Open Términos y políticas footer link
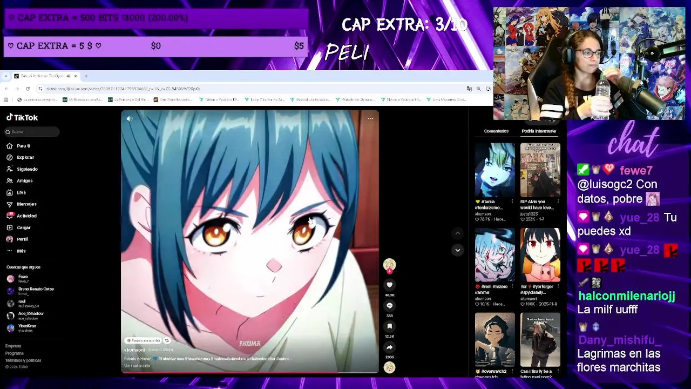The image size is (691, 389). (23, 360)
